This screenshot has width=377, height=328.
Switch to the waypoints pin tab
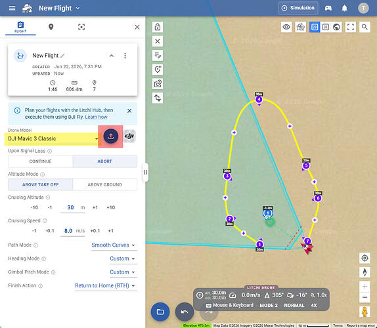tap(51, 27)
